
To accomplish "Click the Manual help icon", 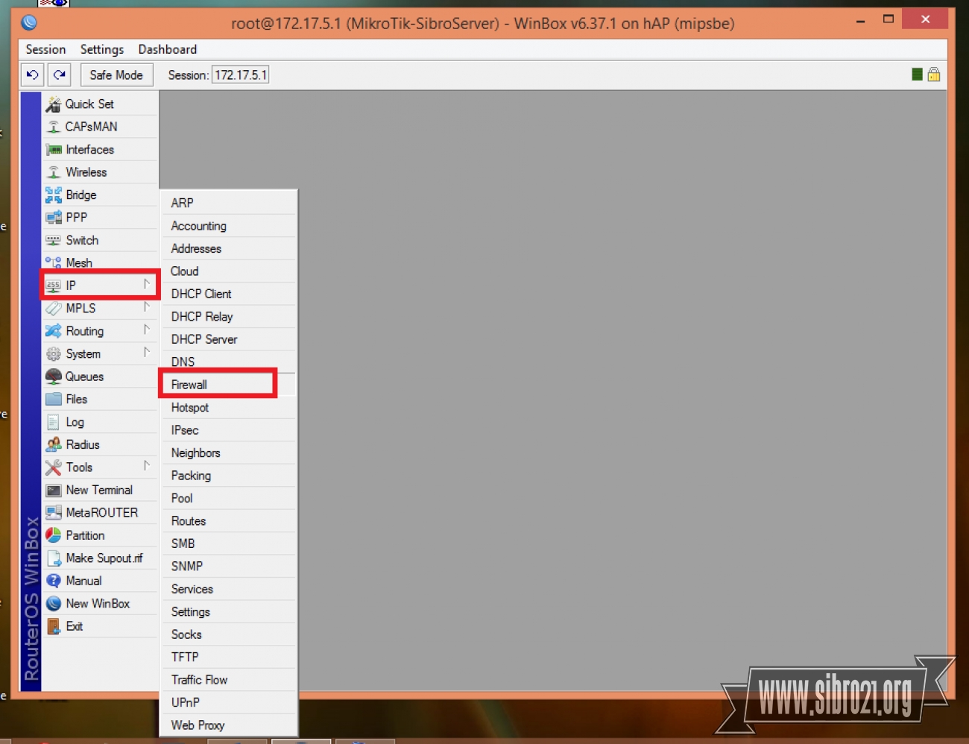I will pyautogui.click(x=53, y=581).
